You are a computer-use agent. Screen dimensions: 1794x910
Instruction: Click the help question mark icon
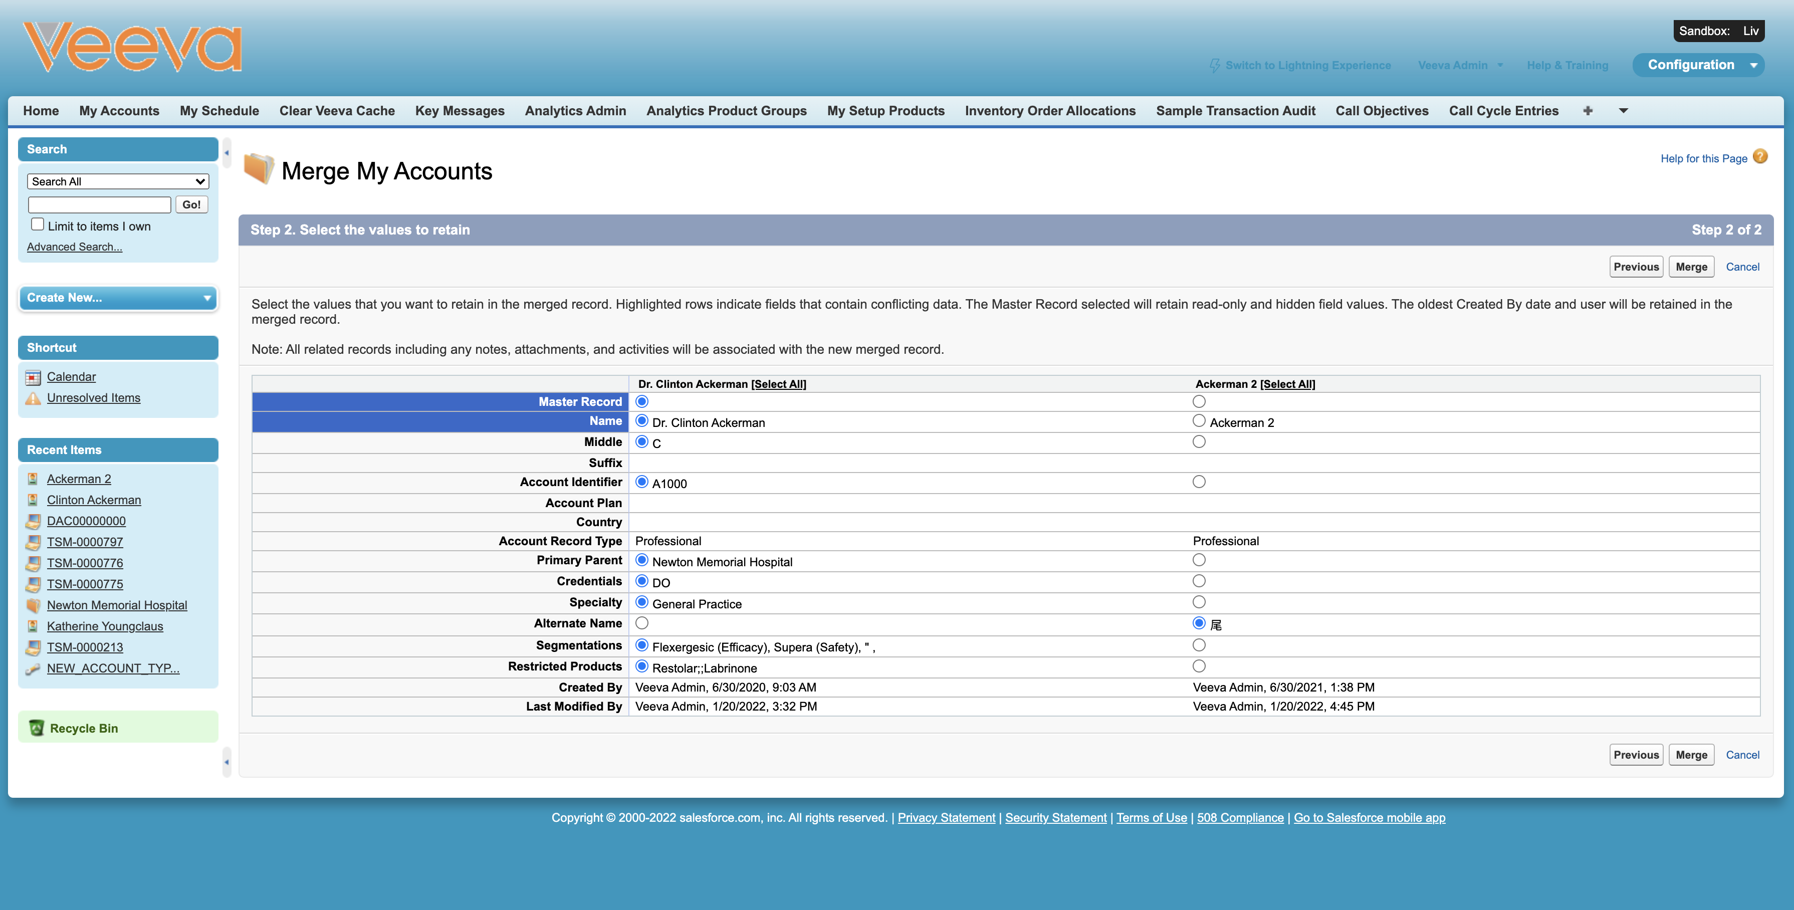click(x=1760, y=157)
